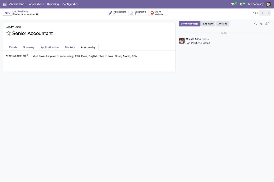274x182 pixels.
Task: Click Send message in chatter
Action: [x=189, y=24]
